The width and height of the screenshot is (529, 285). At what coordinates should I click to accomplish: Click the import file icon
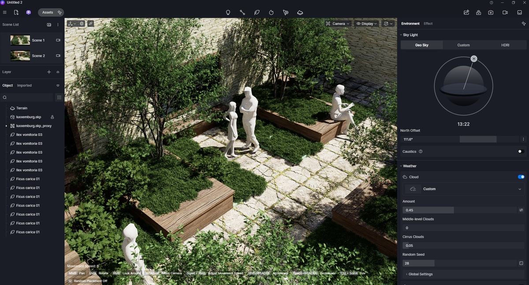(16, 12)
